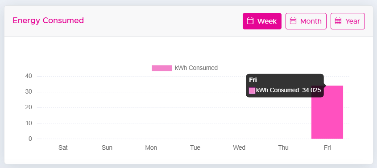This screenshot has width=377, height=168.
Task: Click the kWh Consumed legend label
Action: point(196,68)
